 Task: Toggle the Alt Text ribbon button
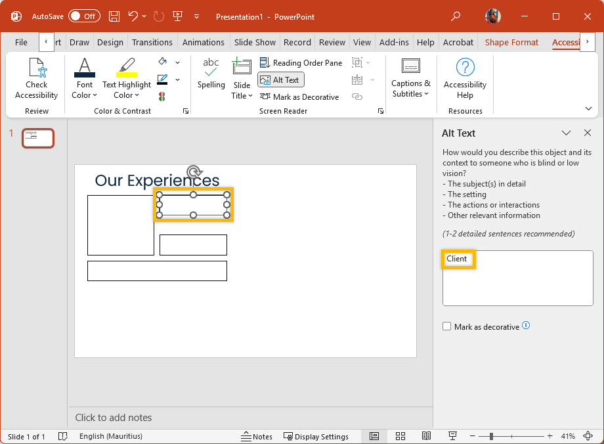[x=281, y=79]
